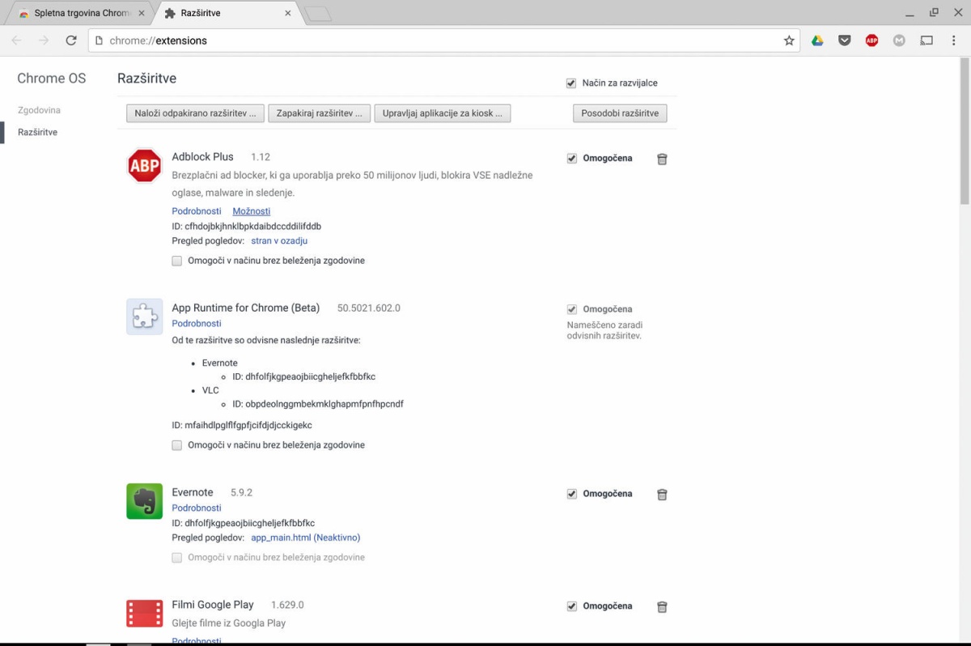Allow App Runtime in incognito mode
Screen dimensions: 971x646
(177, 445)
